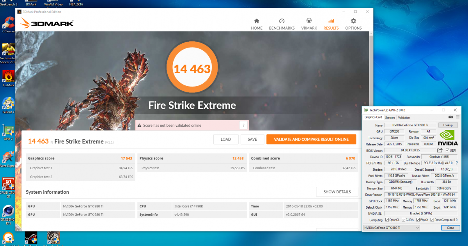Click Validate and Compare Result Online
Viewport: 468px width, 246px height.
pos(311,139)
